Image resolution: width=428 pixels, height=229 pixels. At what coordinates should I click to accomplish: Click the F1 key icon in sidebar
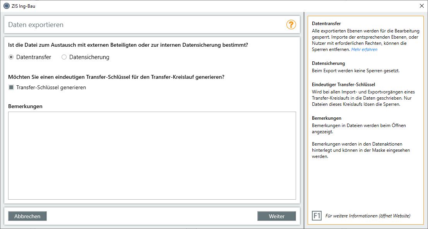pyautogui.click(x=317, y=215)
